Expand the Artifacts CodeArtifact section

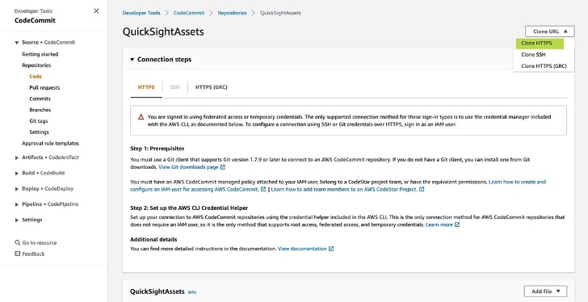tap(16, 157)
